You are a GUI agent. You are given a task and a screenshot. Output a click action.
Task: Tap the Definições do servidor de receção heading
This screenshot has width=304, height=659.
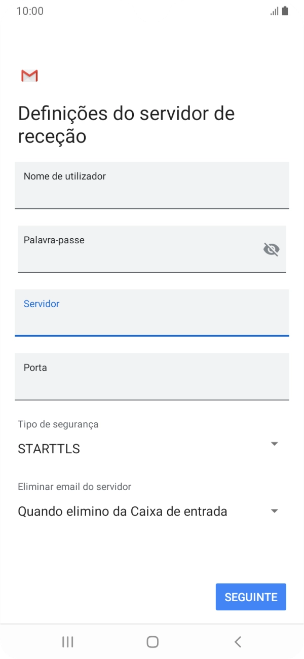tap(126, 124)
